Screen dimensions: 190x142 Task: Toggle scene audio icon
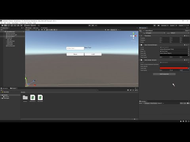coord(44,30)
